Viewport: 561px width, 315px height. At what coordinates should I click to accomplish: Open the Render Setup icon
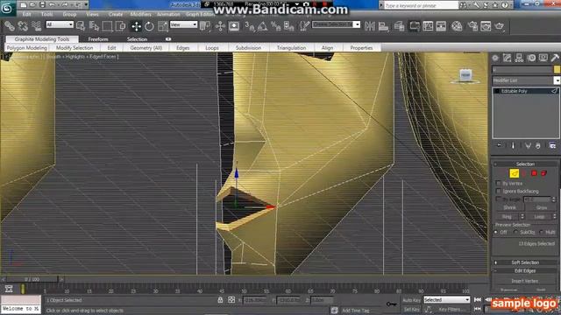(x=472, y=26)
